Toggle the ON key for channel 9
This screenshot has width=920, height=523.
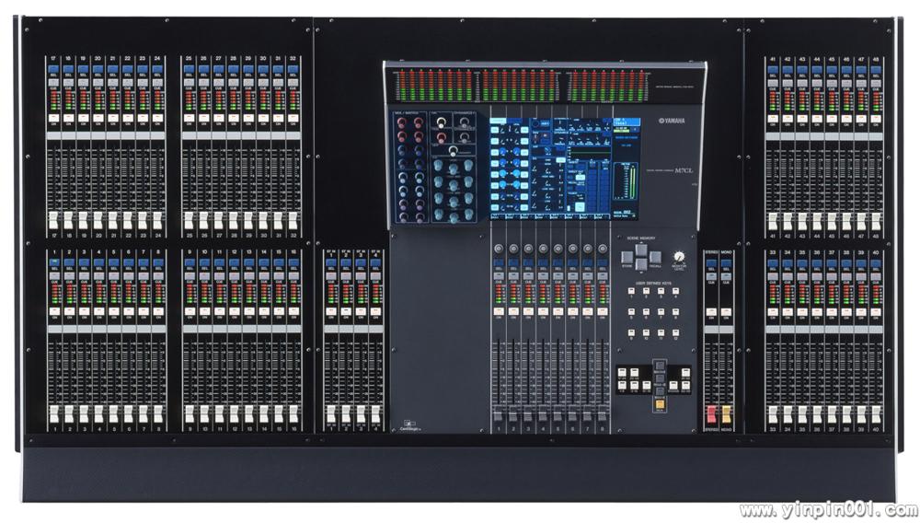coord(189,311)
